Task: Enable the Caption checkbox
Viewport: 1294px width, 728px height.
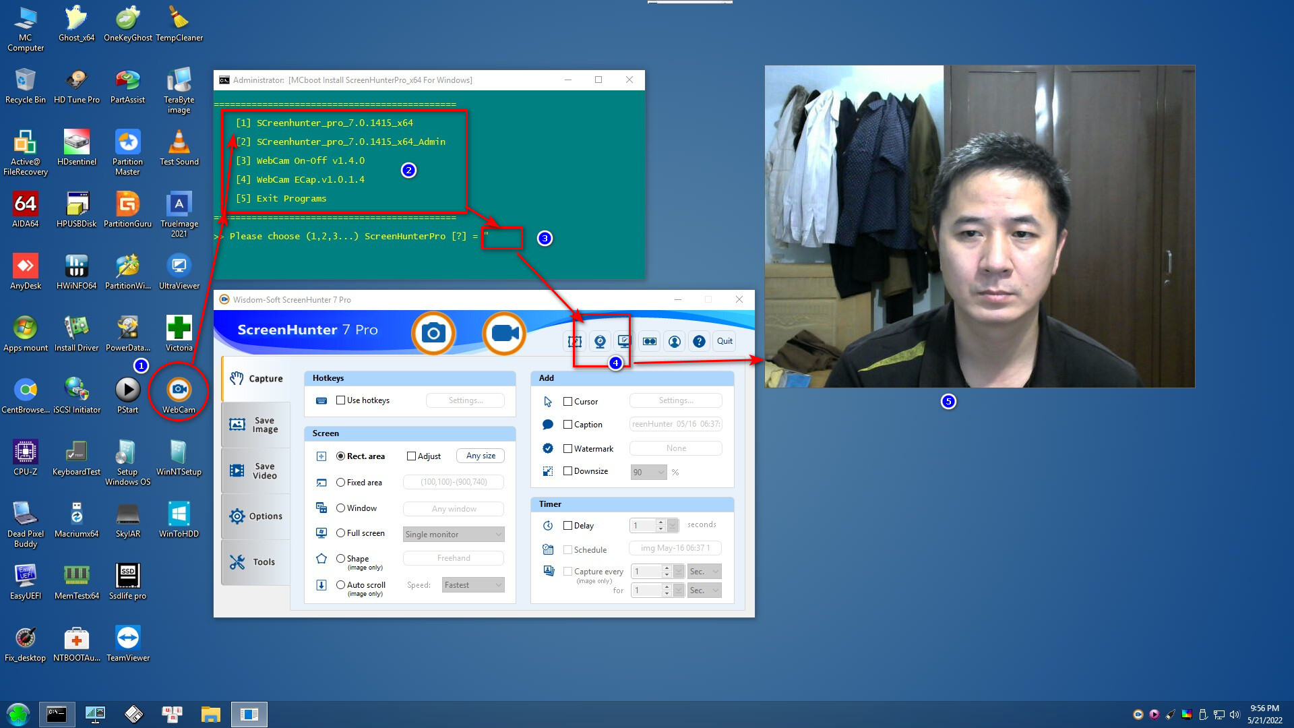Action: tap(567, 425)
